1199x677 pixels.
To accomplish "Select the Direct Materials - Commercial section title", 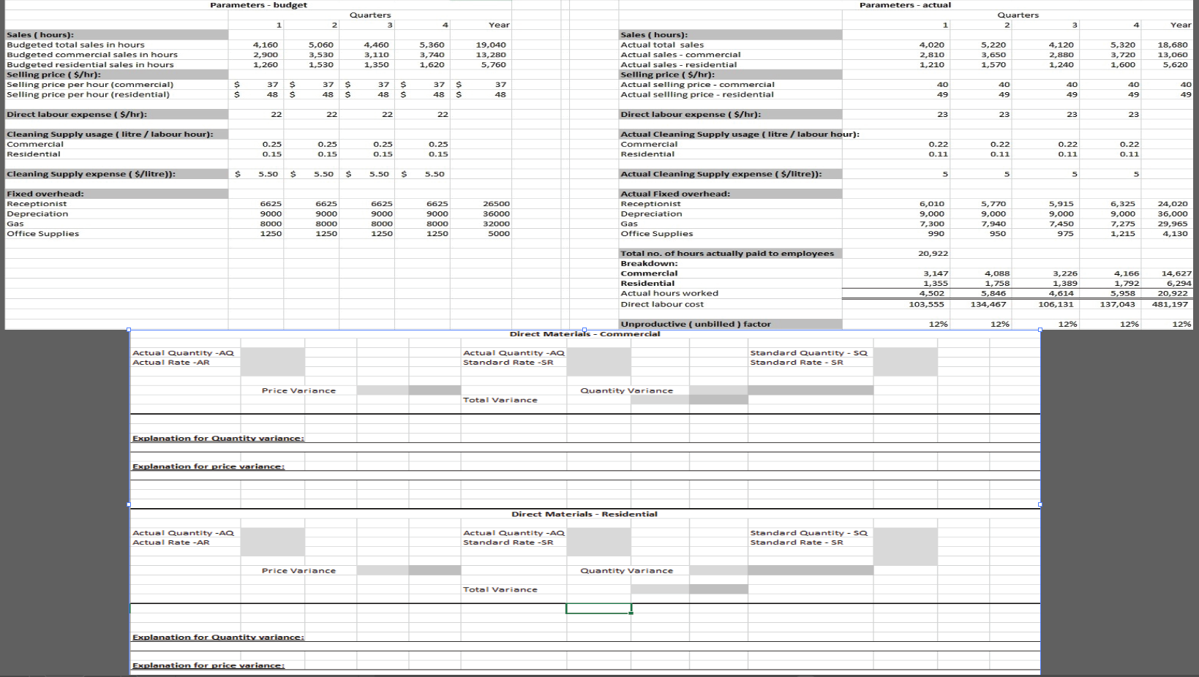I will (585, 333).
